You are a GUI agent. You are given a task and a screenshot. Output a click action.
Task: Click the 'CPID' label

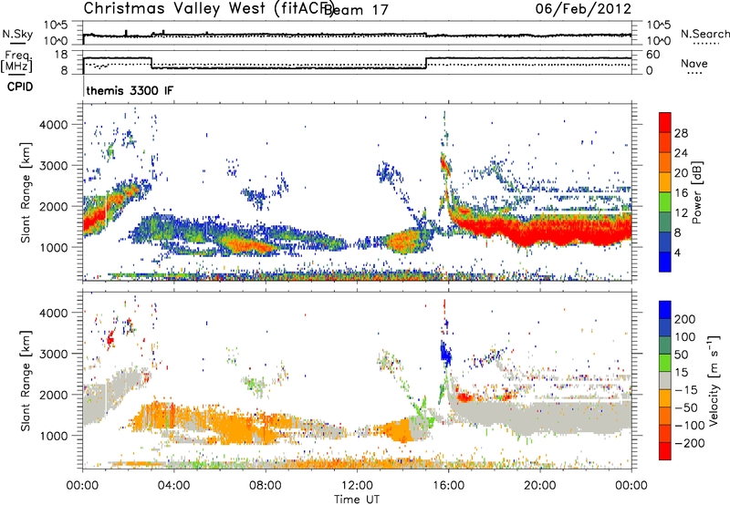pos(20,87)
